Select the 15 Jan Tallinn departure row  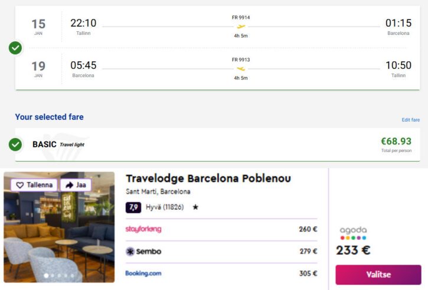[x=217, y=27]
